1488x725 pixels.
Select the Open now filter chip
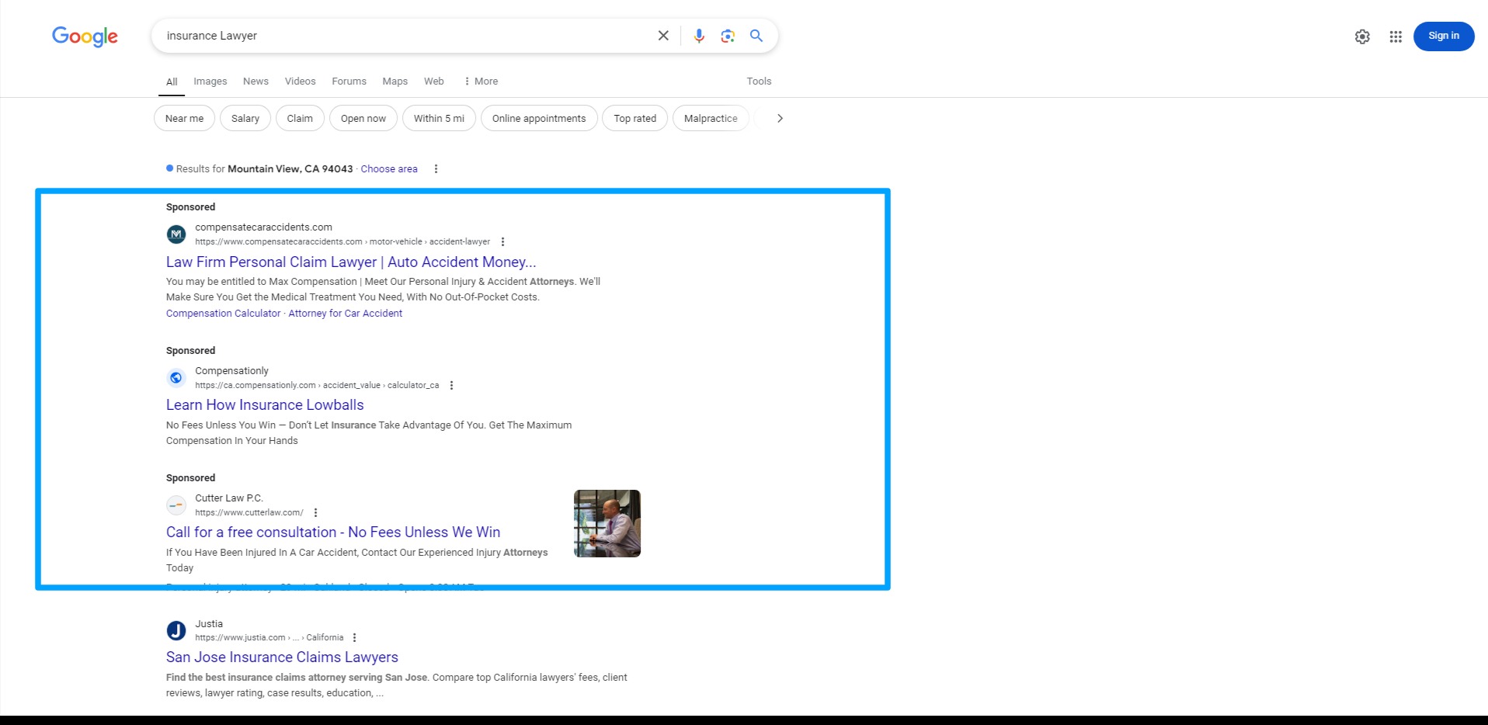(x=363, y=119)
